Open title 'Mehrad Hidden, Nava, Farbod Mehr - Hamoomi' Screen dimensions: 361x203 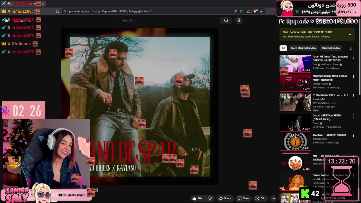coord(330,78)
